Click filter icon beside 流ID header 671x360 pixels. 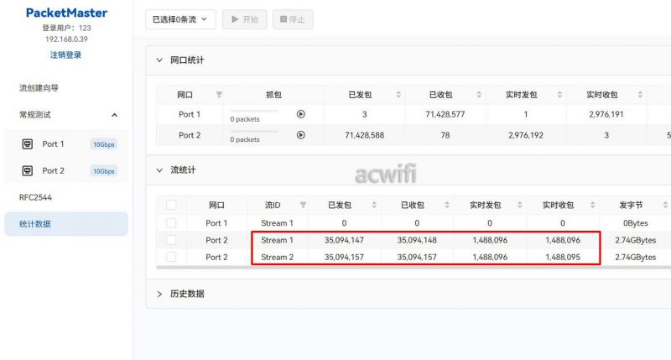pos(303,205)
